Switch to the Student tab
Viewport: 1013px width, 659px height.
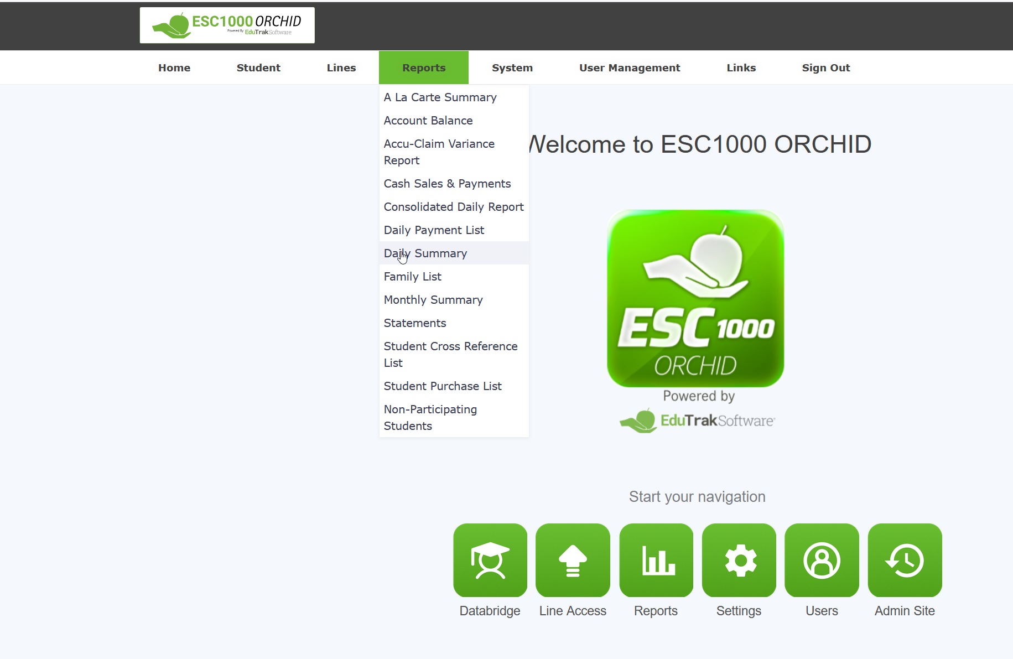[258, 67]
